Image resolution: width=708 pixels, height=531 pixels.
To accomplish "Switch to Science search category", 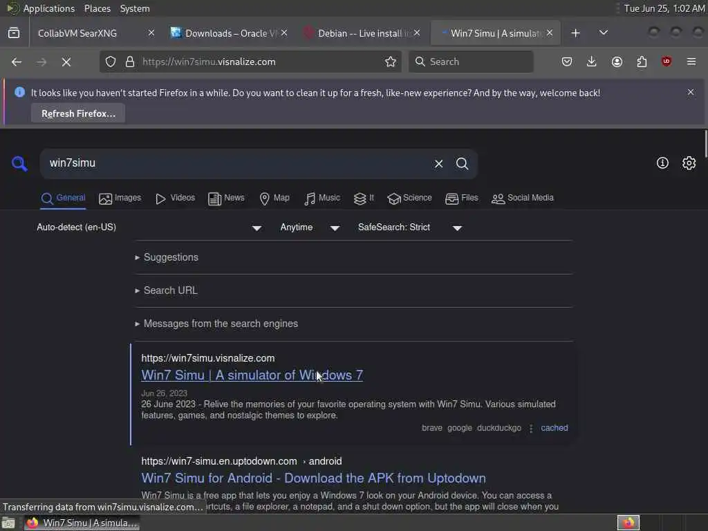I will pyautogui.click(x=409, y=198).
